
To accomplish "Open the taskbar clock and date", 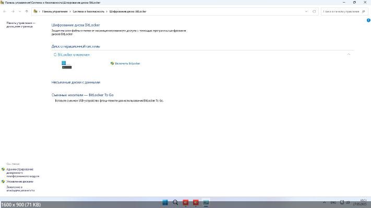I will pyautogui.click(x=360, y=202).
